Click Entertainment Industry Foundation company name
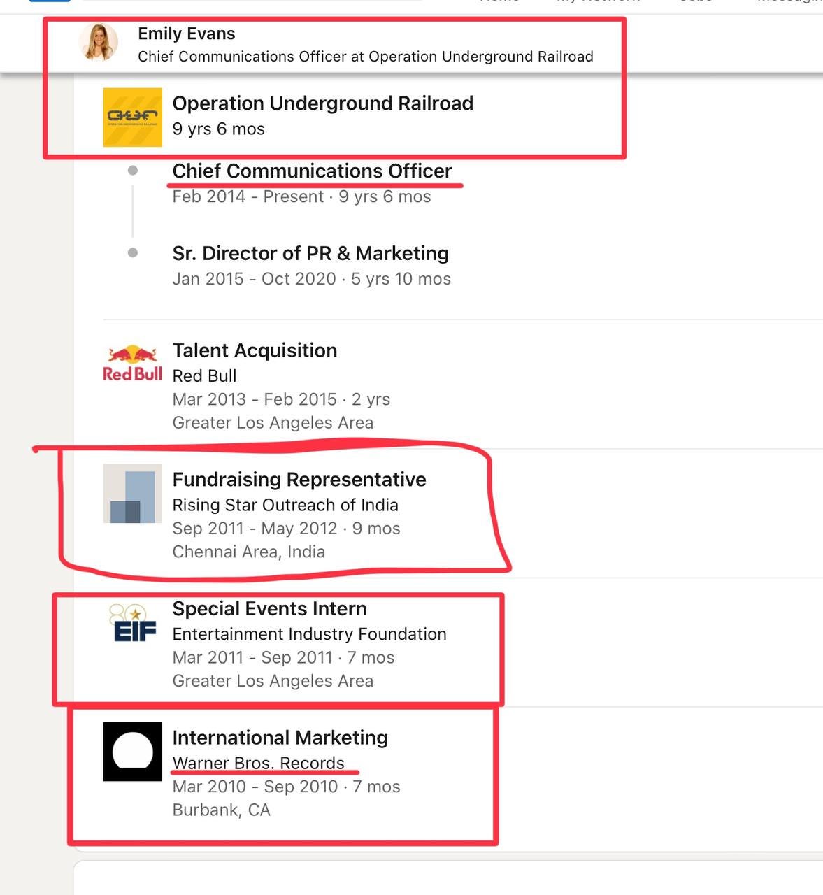The image size is (823, 895). click(309, 634)
